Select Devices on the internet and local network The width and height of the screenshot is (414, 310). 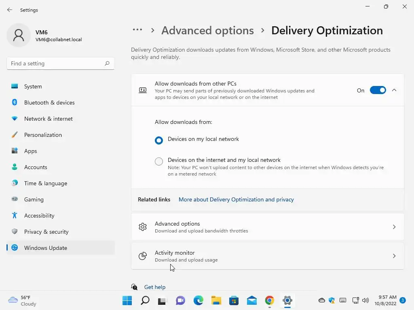159,161
